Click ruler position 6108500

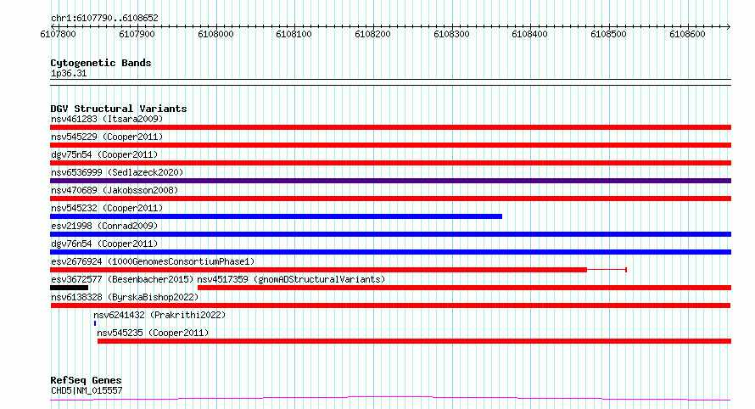[608, 34]
